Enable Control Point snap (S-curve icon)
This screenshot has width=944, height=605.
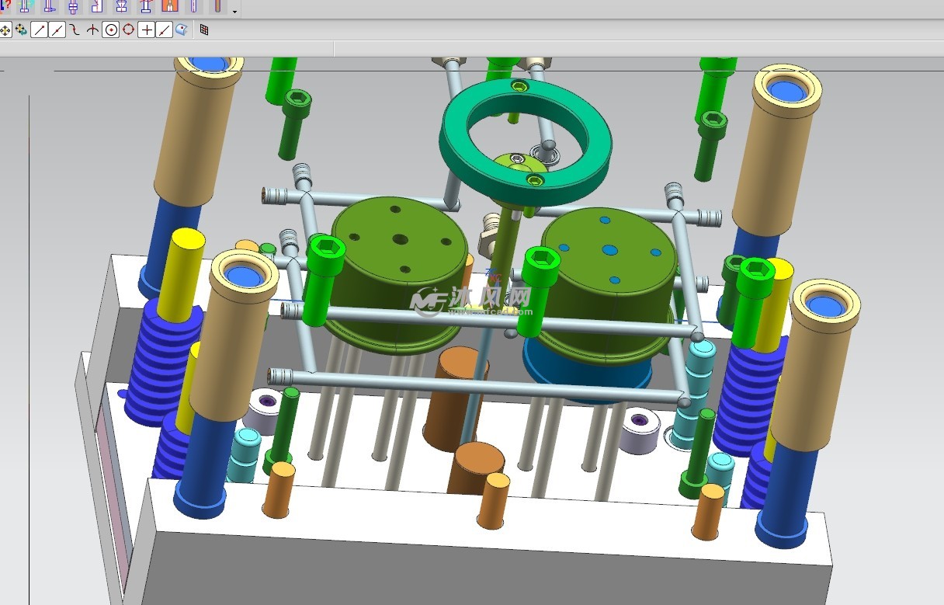point(75,30)
